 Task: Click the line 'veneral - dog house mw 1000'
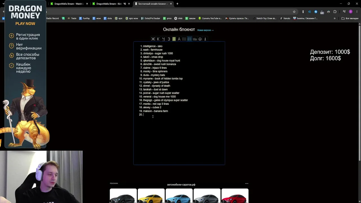159,97
